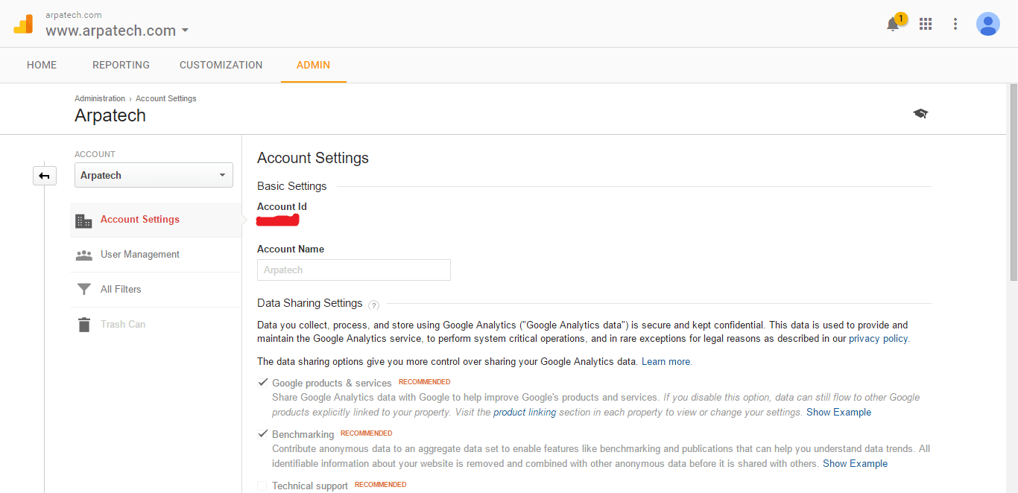Screen dimensions: 1018x493
Task: Toggle the Technical support checkbox
Action: click(x=262, y=486)
